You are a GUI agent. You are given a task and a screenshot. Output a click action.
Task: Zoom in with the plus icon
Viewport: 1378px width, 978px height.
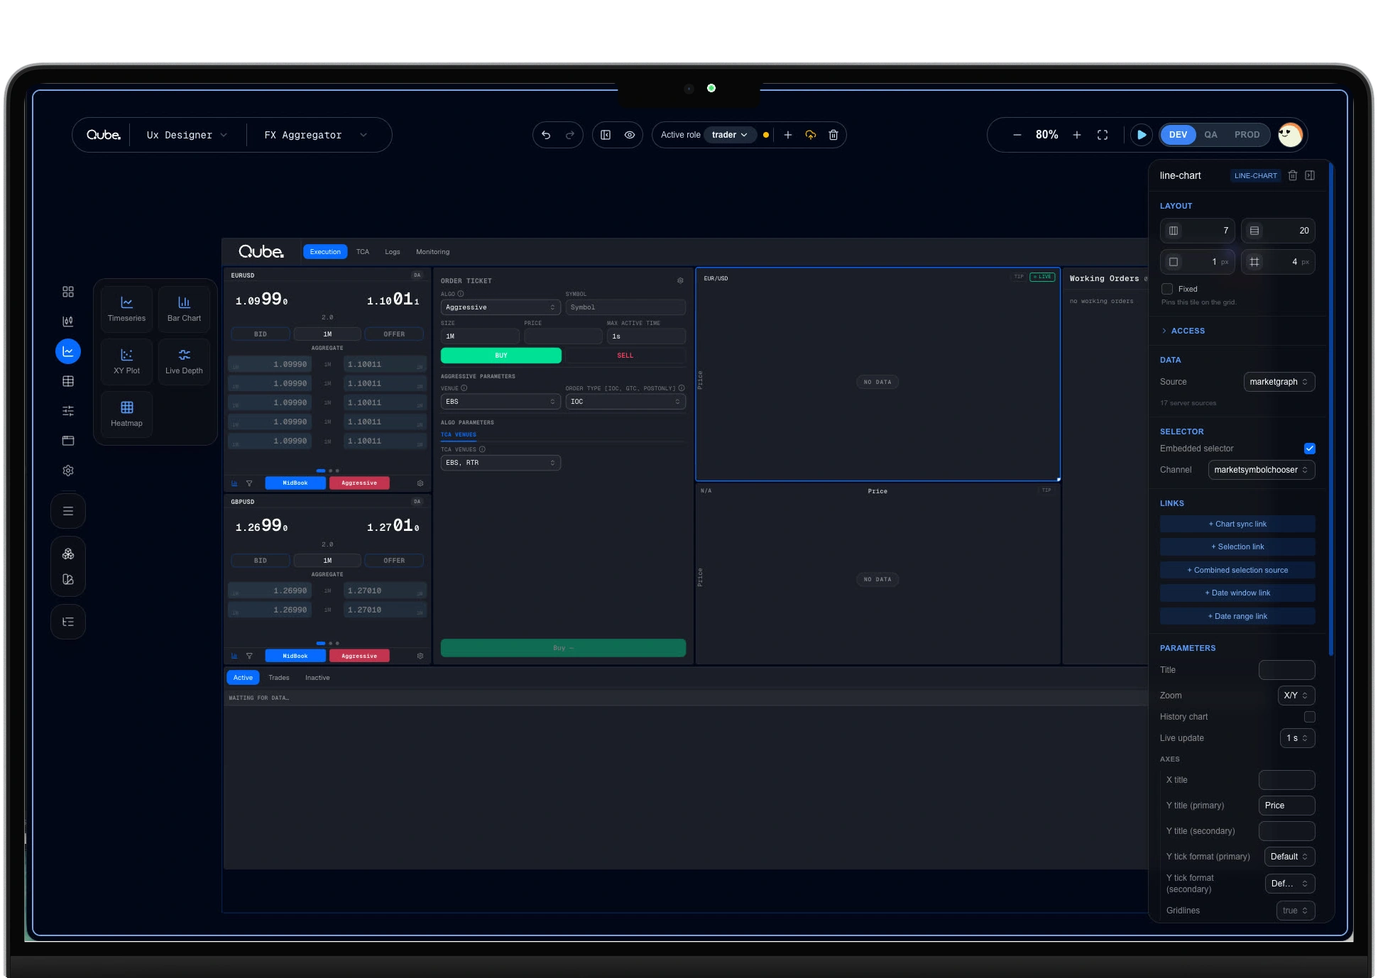tap(1076, 135)
